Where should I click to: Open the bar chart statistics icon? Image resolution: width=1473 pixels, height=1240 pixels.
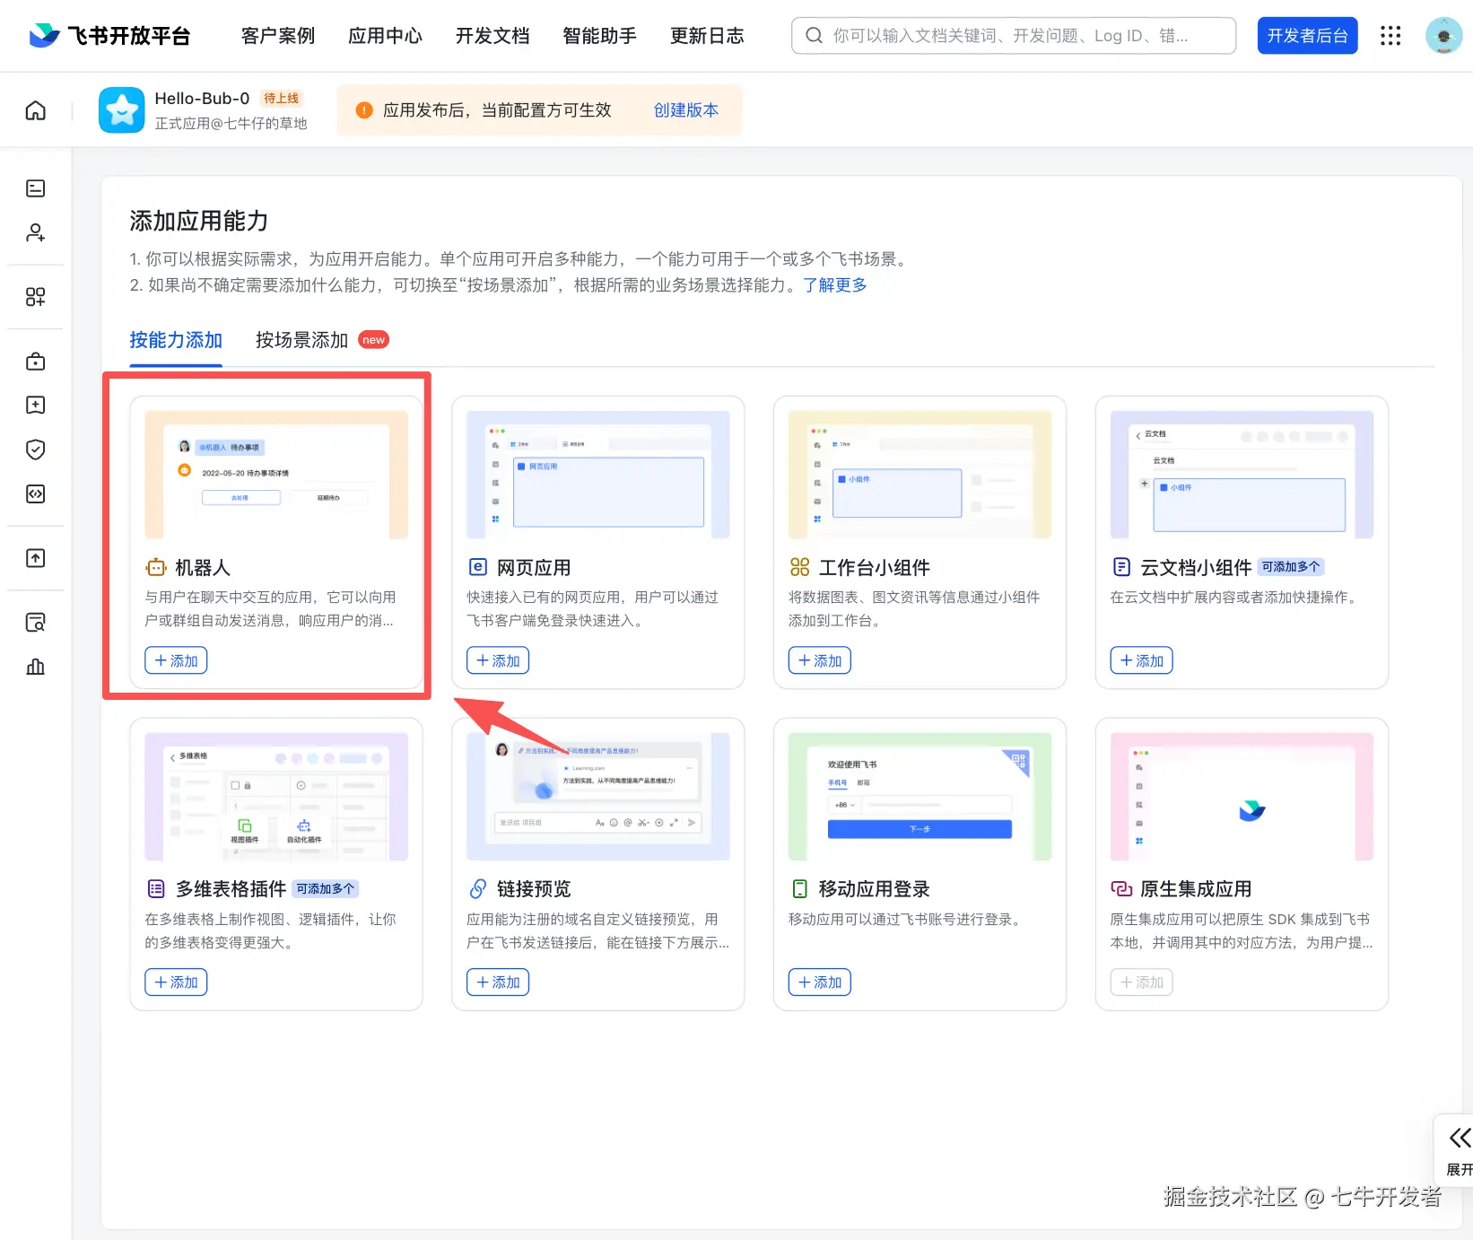click(35, 666)
